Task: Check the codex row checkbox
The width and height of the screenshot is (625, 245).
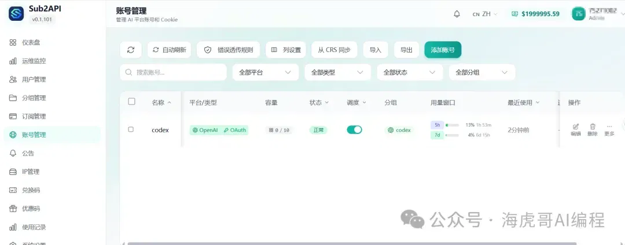Action: point(131,129)
